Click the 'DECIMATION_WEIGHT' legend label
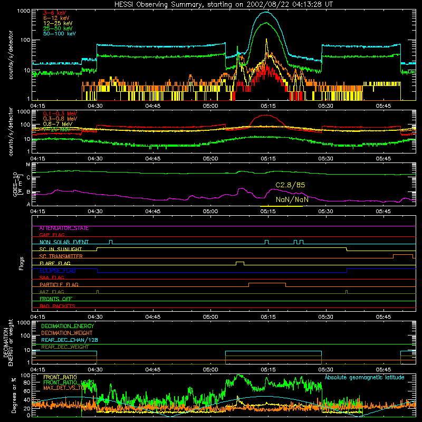 click(x=67, y=333)
